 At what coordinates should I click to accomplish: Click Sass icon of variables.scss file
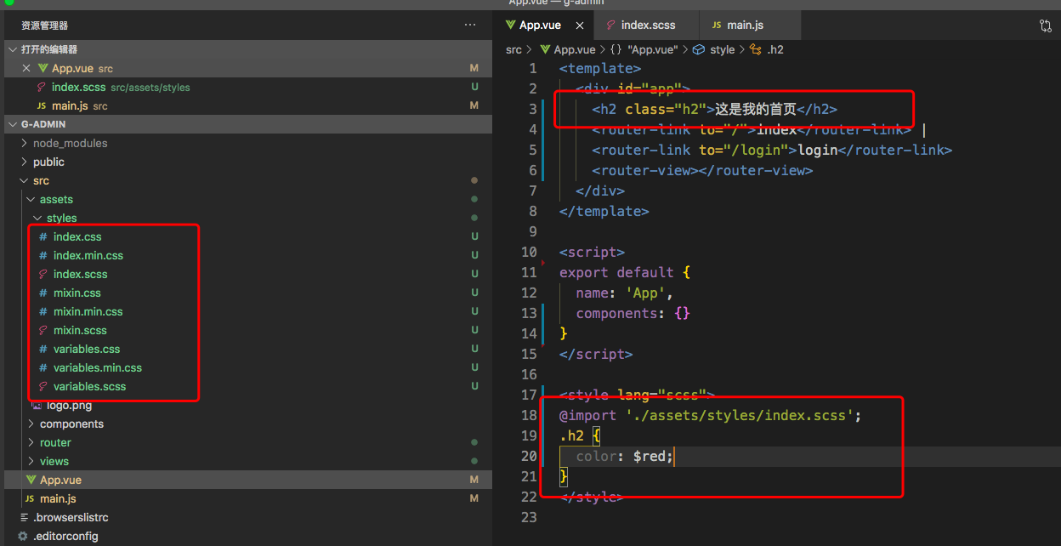pos(43,386)
